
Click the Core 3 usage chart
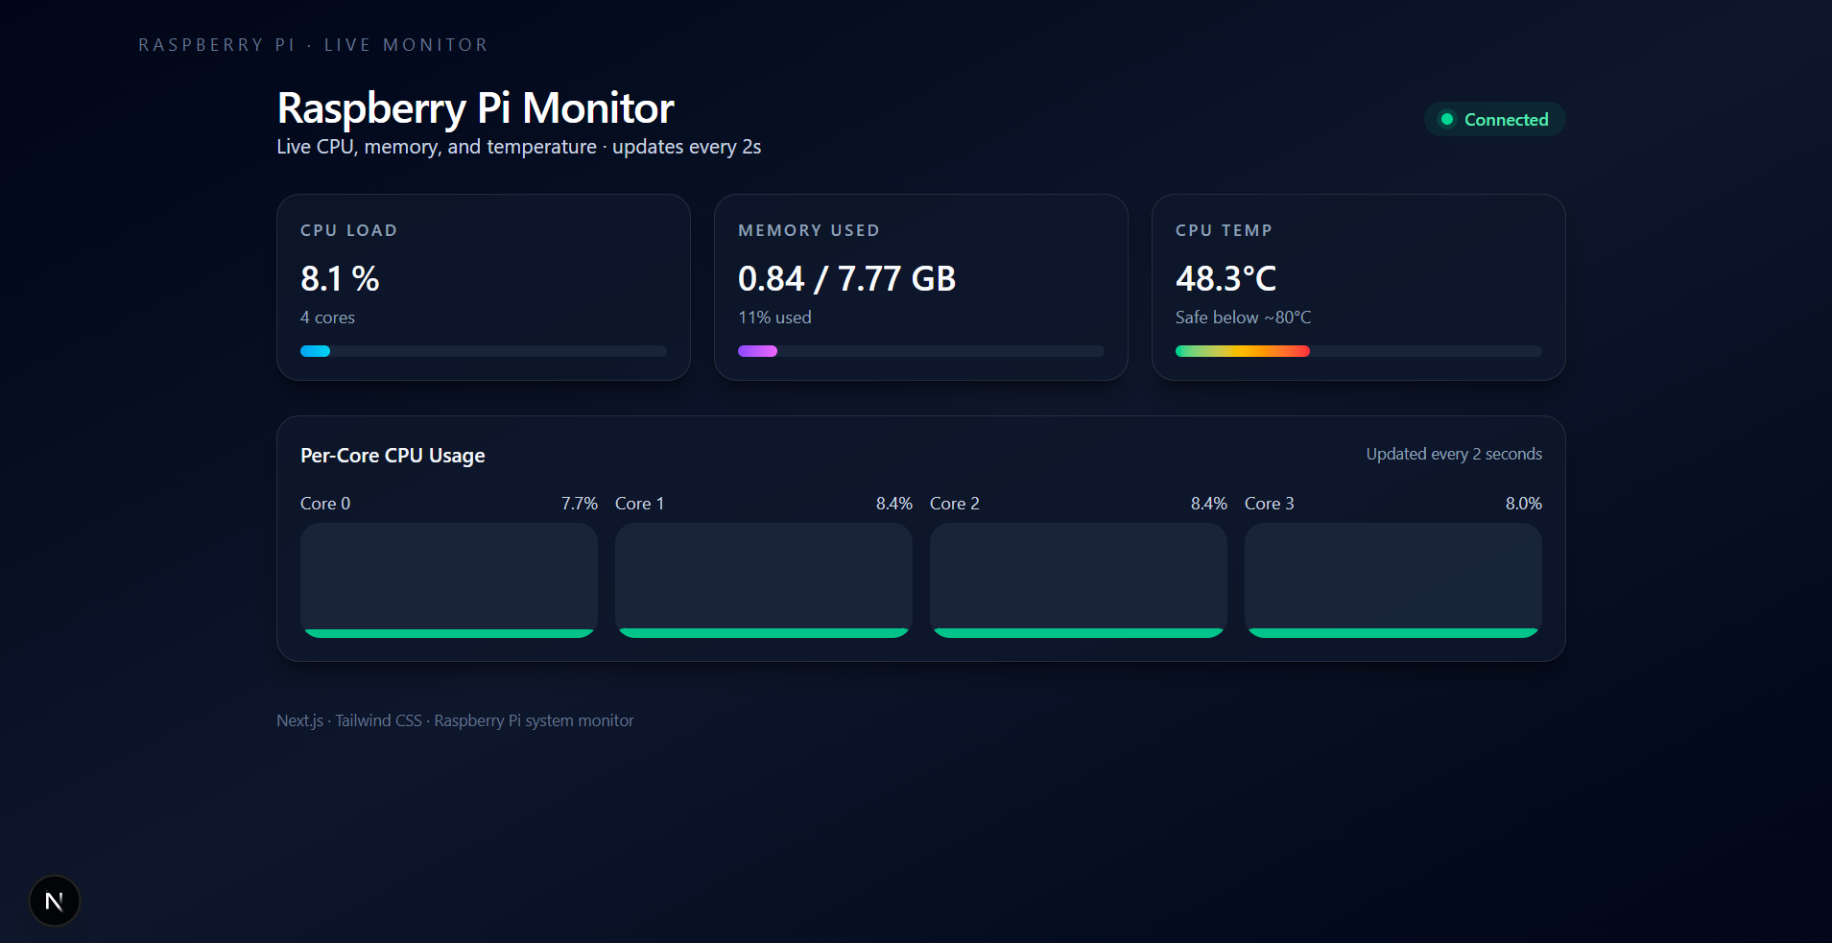(1392, 580)
